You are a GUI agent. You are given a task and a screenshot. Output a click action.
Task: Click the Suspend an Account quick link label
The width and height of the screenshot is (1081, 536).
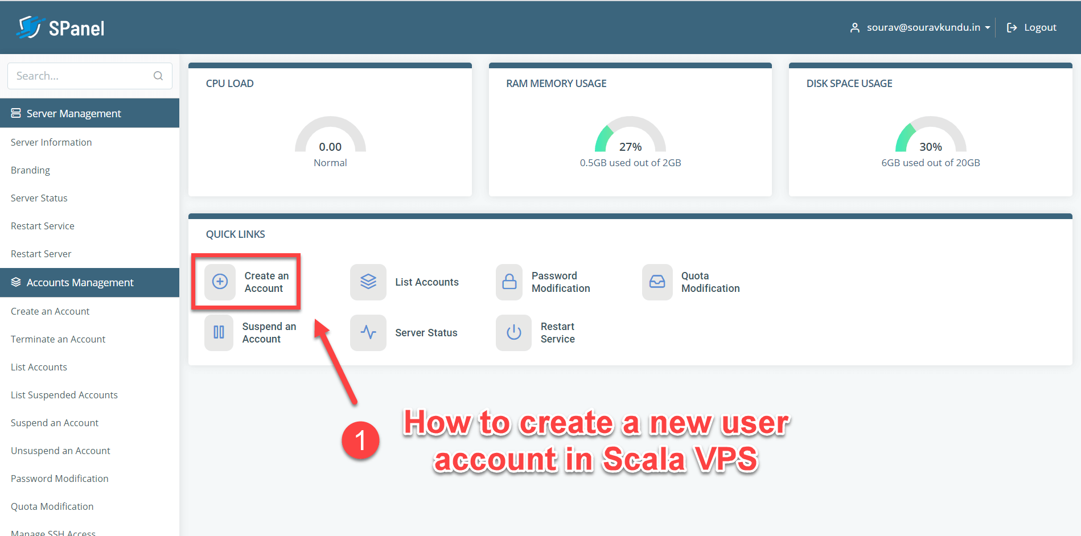point(269,333)
